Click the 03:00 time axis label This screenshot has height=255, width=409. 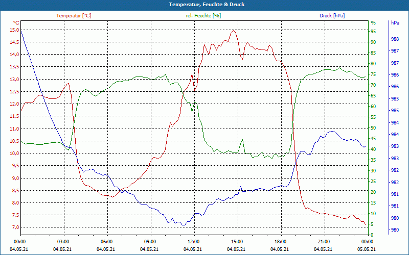point(63,241)
